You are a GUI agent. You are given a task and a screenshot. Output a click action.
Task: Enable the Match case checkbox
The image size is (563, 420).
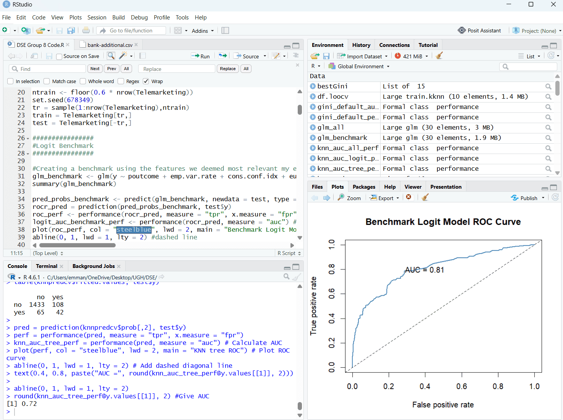point(47,81)
